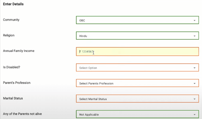This screenshot has width=202, height=119.
Task: Click the arrow icon in the Community field
Action: tap(194, 21)
